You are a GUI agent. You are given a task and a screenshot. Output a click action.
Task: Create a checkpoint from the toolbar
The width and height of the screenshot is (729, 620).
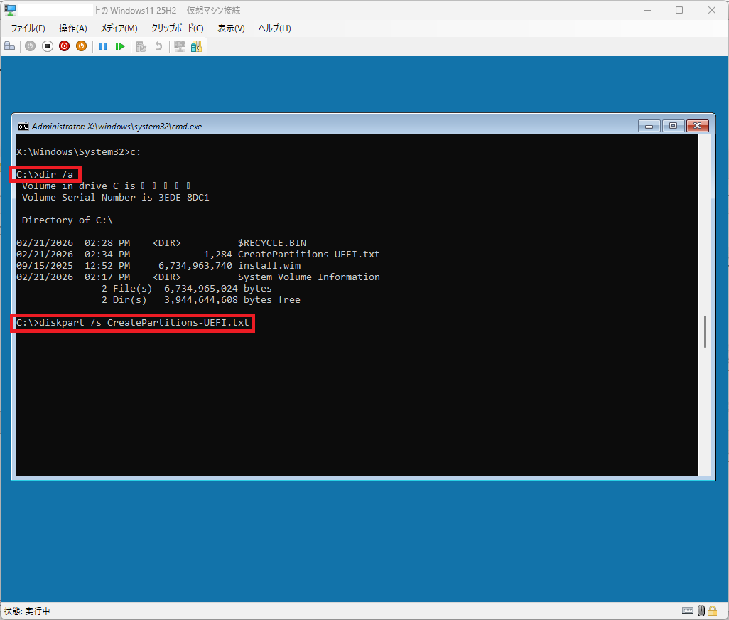(x=141, y=46)
